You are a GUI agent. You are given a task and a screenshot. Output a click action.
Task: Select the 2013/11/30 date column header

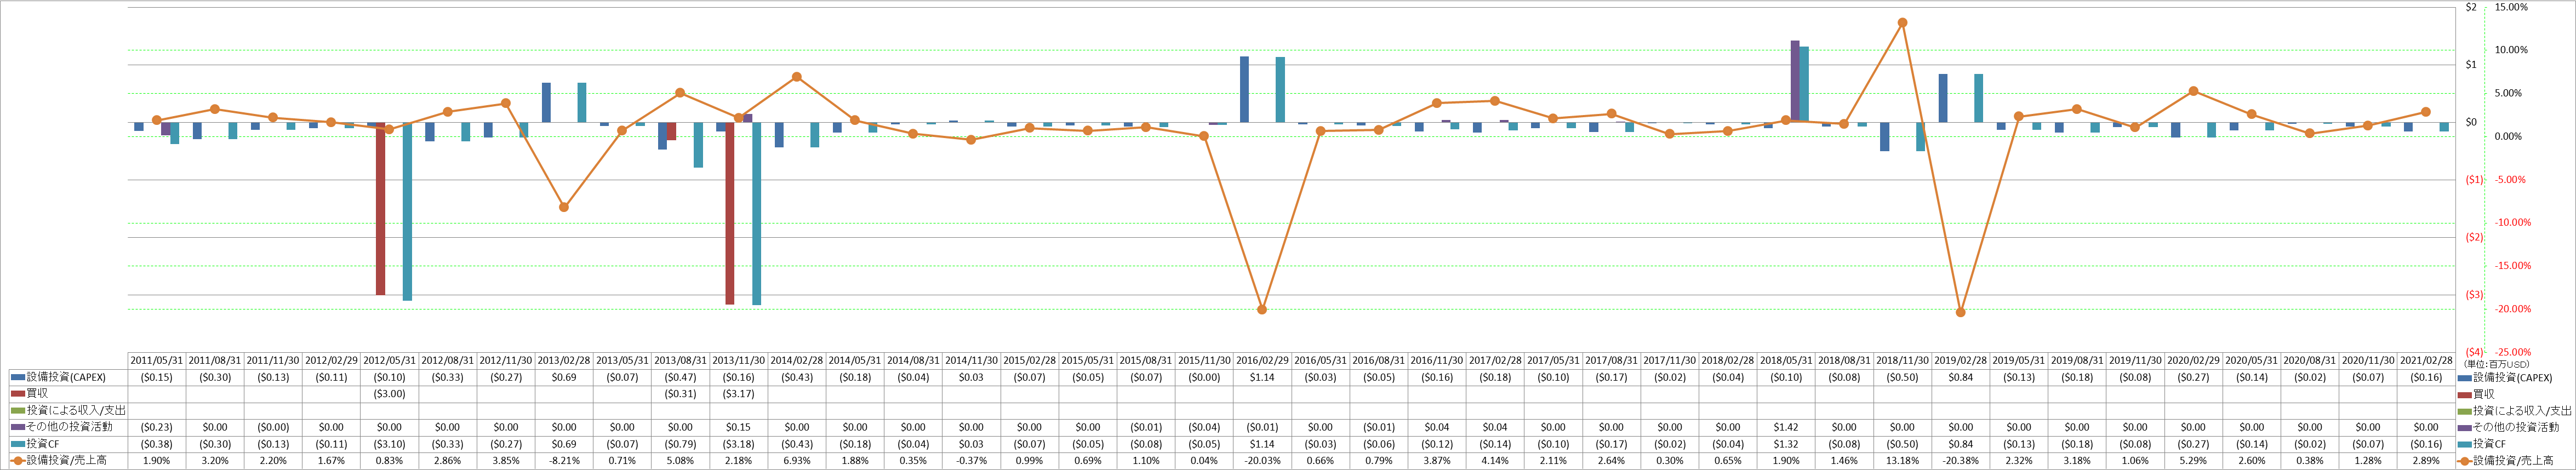[x=739, y=361]
